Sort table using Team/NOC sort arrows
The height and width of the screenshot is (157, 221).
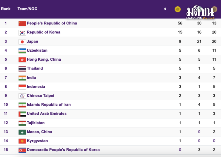[165, 9]
